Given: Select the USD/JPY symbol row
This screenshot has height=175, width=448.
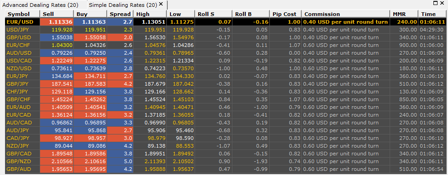Looking at the screenshot, I should 225,30.
